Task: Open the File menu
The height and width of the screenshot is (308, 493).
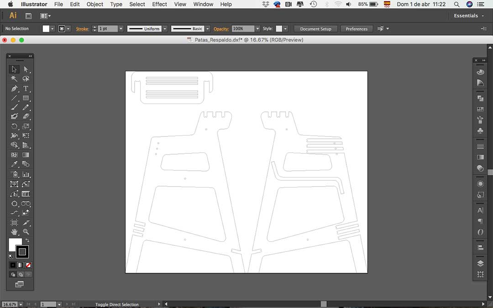Action: coord(58,4)
